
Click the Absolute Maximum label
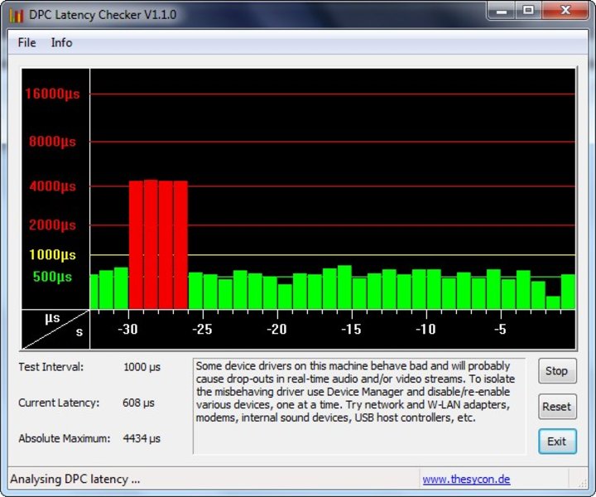point(65,438)
